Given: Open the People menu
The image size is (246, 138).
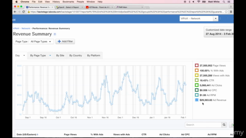Looking at the screenshot, I should (80, 2).
